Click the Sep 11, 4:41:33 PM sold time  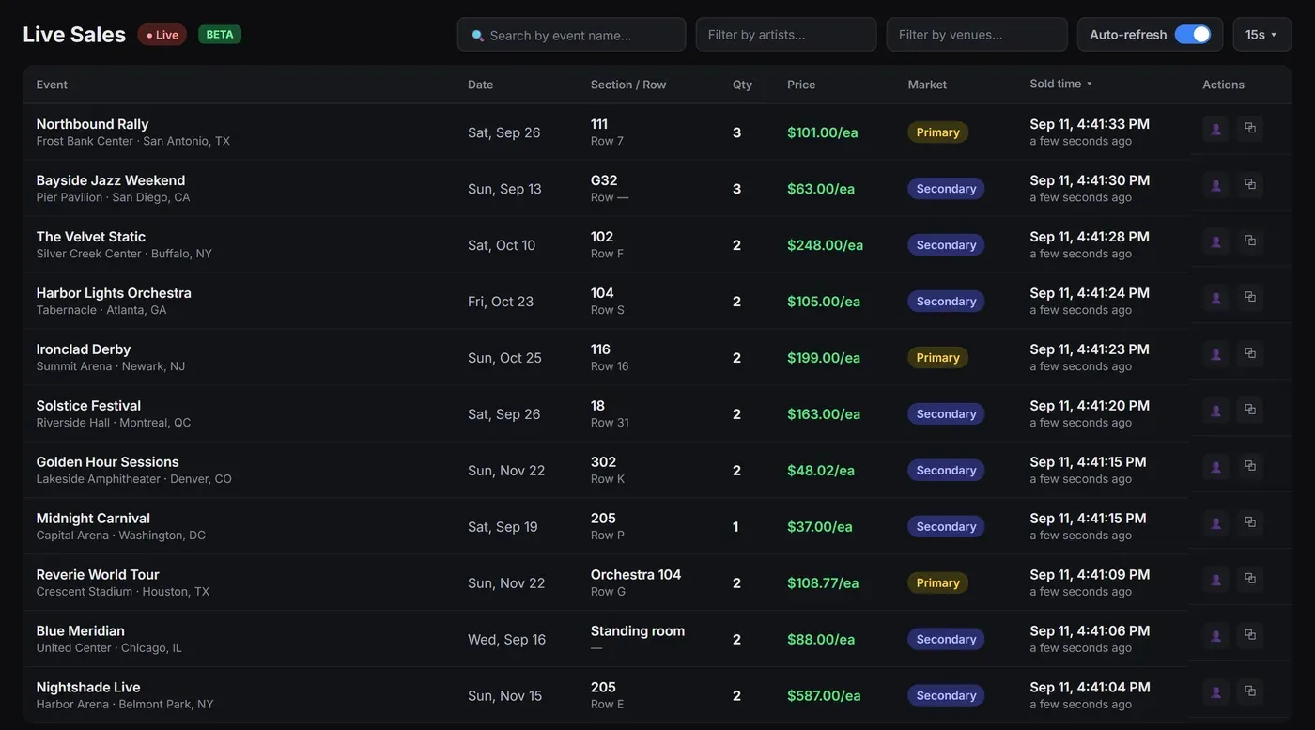(1090, 124)
